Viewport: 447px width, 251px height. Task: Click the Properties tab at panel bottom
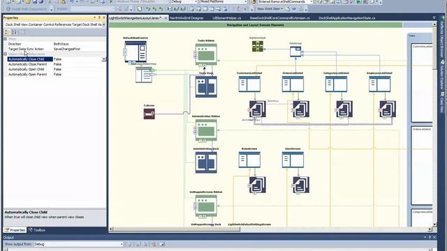15,230
